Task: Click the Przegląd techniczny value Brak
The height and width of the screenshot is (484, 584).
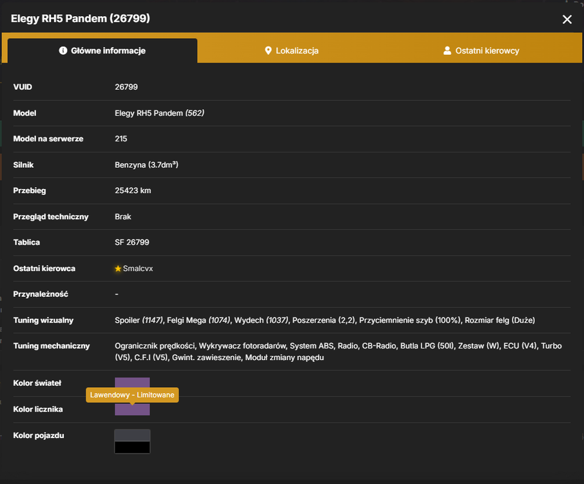Action: 123,217
